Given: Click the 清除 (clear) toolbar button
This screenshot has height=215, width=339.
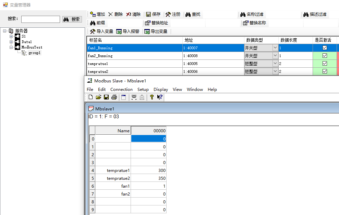Looking at the screenshot, I should (133, 14).
